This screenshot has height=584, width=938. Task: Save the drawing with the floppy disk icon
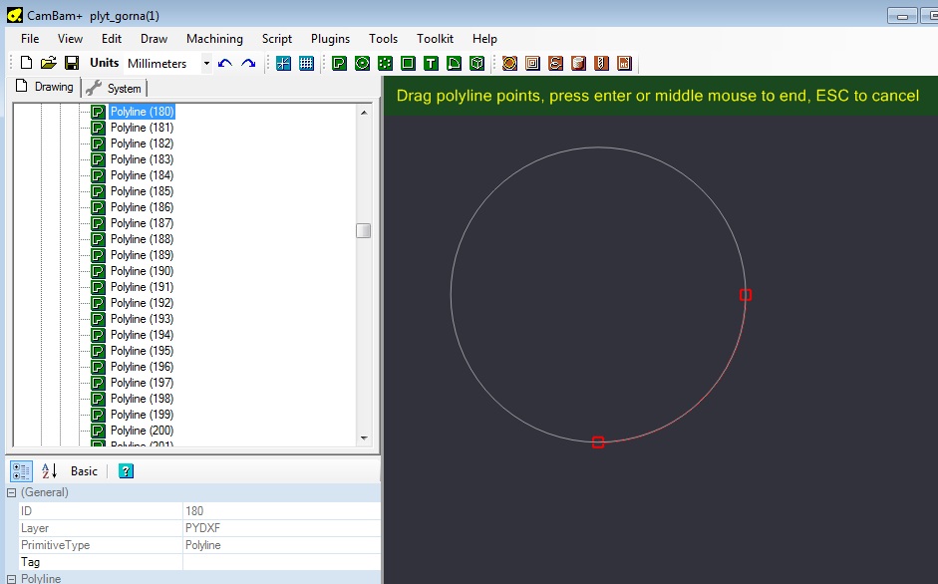(x=72, y=63)
